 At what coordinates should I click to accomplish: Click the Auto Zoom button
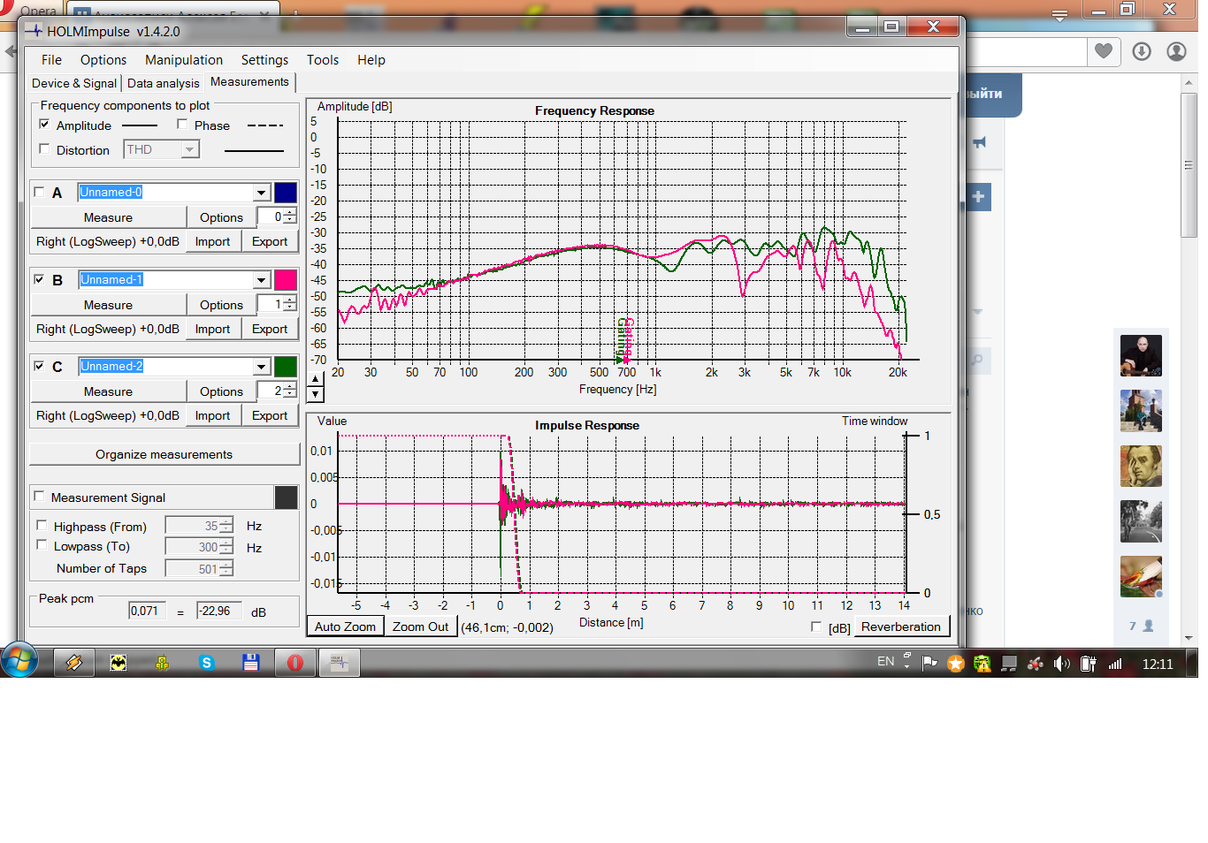pos(345,627)
